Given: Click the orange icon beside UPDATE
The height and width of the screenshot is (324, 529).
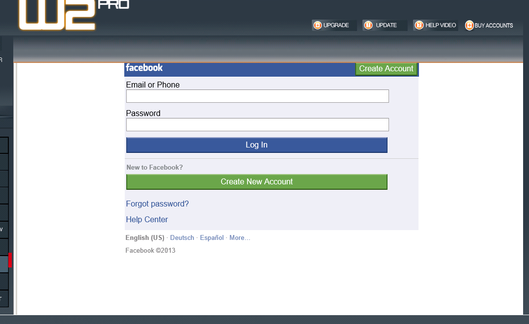Looking at the screenshot, I should [368, 26].
